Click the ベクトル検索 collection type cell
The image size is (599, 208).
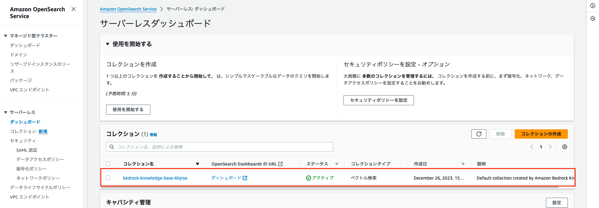[363, 178]
